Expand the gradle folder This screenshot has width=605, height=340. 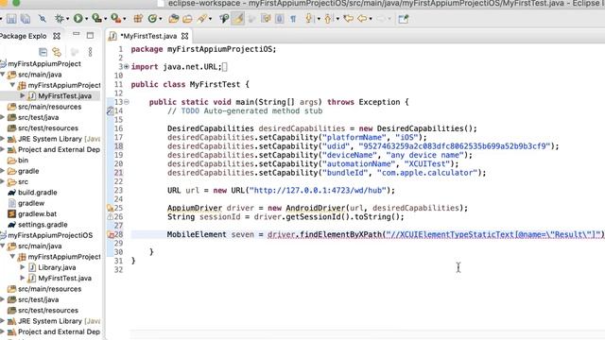click(2, 171)
